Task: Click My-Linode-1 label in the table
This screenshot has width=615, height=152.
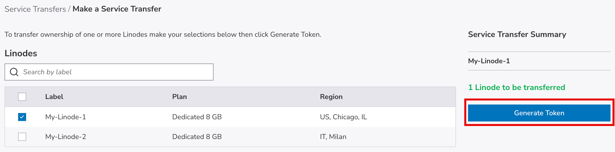Action: click(66, 117)
